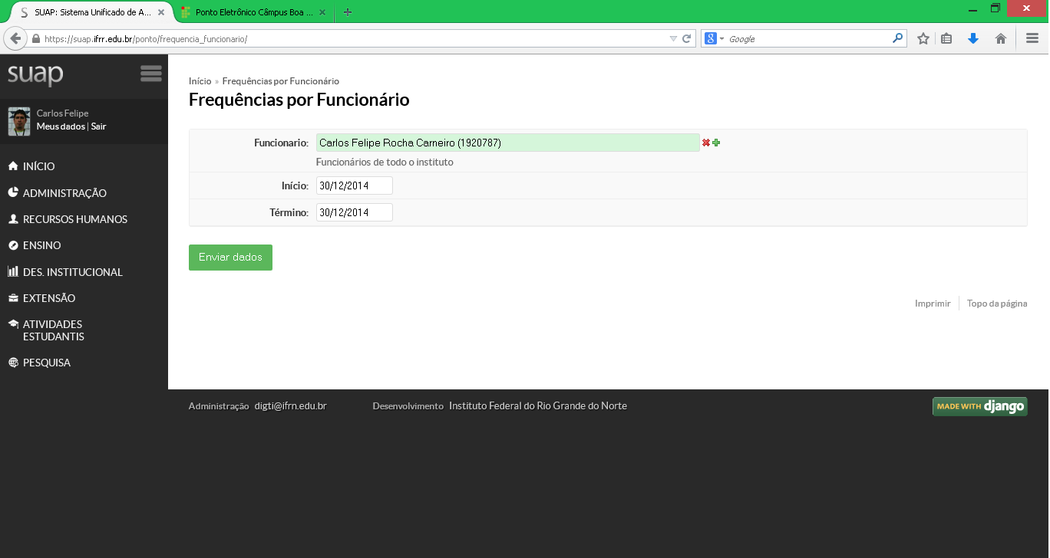Go to the Firefox home page icon
The height and width of the screenshot is (558, 1050).
(x=1001, y=38)
